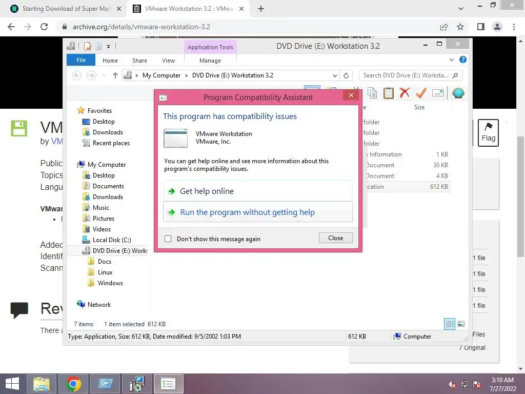Click the shell globe icon in Explorer toolbar

click(x=458, y=93)
